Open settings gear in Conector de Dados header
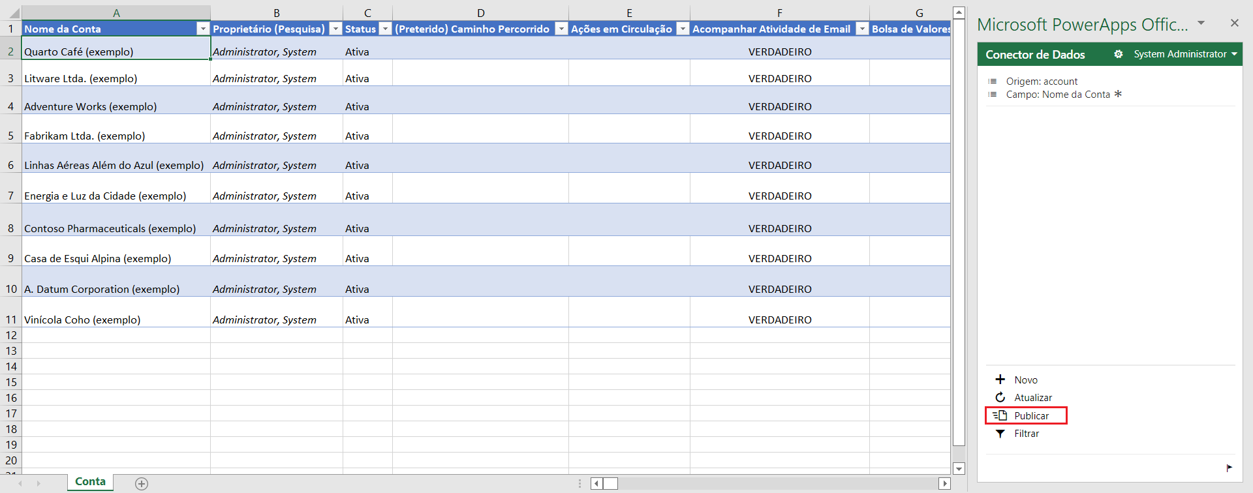This screenshot has width=1253, height=493. pyautogui.click(x=1118, y=54)
